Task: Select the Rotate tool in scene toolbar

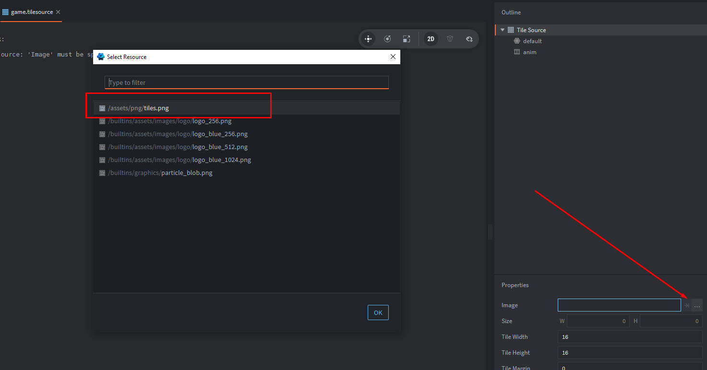Action: pos(387,39)
